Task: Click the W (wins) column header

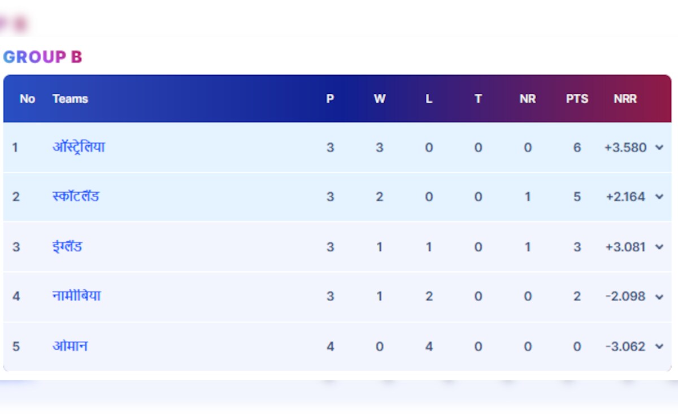Action: tap(380, 99)
